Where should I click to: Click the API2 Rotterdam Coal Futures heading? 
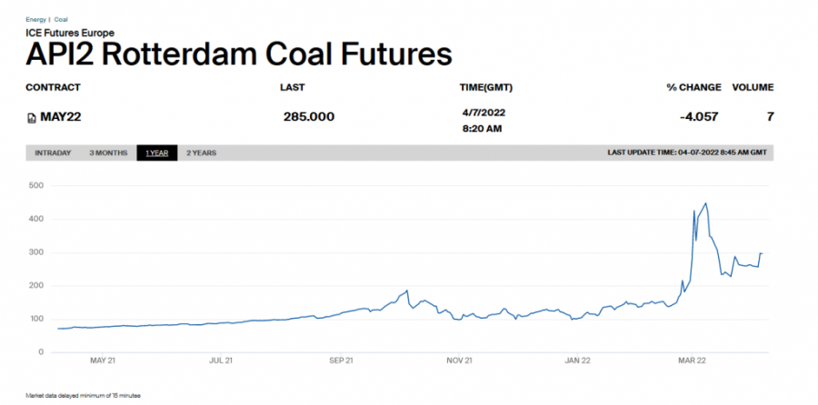[x=238, y=54]
